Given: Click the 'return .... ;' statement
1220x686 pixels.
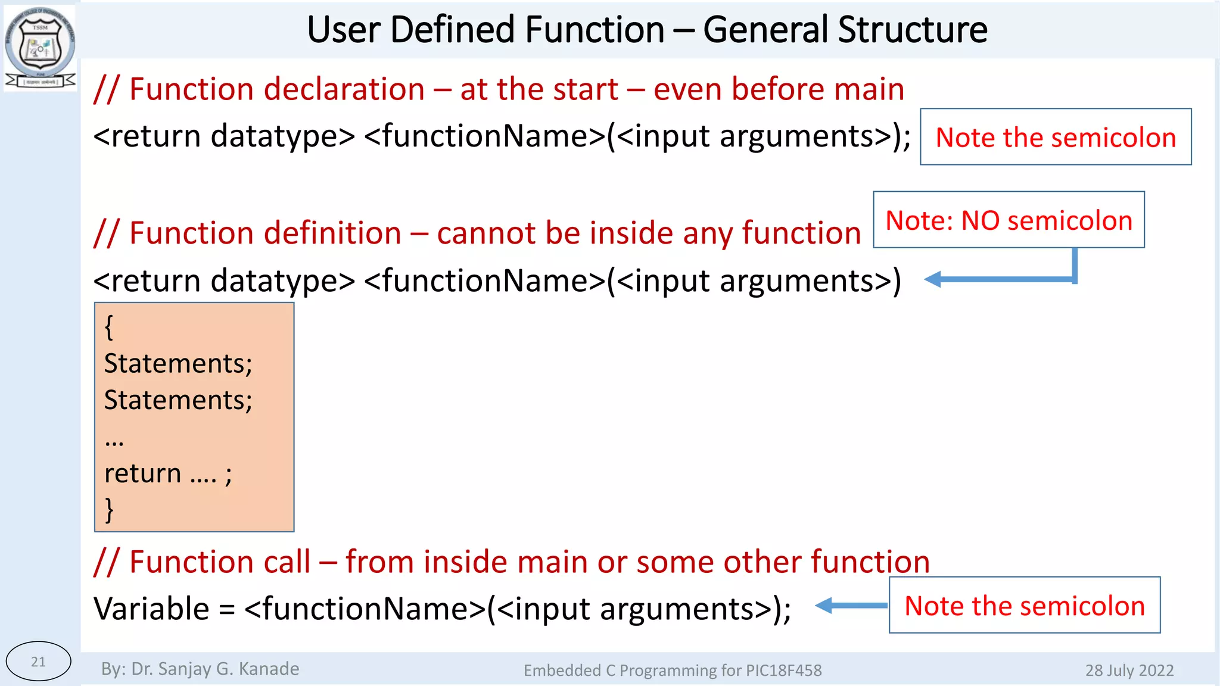Looking at the screenshot, I should 168,473.
